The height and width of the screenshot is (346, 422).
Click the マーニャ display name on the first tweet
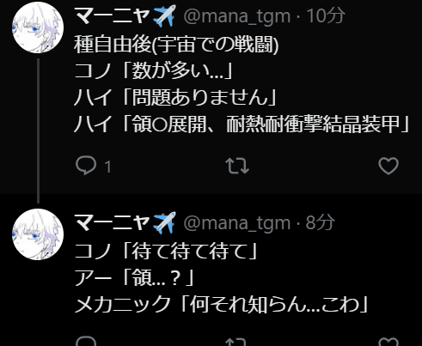click(112, 15)
